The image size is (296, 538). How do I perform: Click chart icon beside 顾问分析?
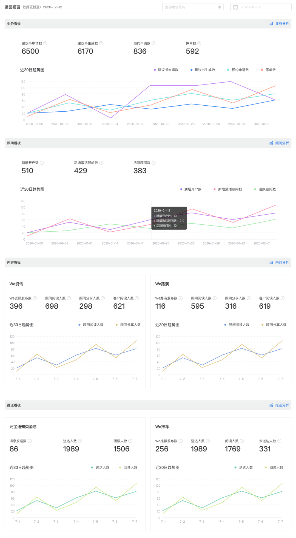pyautogui.click(x=271, y=143)
